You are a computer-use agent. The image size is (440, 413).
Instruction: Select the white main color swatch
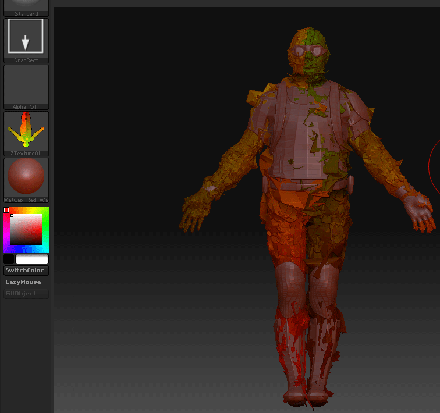coord(32,259)
